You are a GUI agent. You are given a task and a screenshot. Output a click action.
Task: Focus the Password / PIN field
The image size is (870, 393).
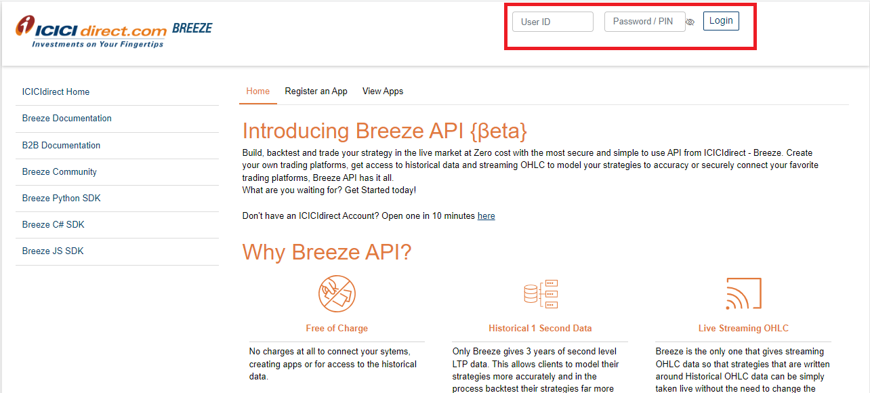tap(644, 22)
